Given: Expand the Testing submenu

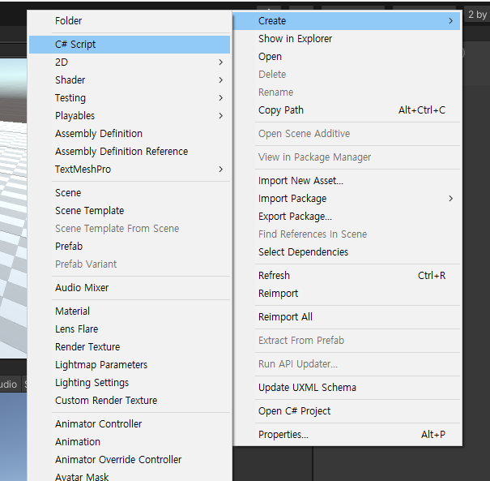Looking at the screenshot, I should coord(130,98).
